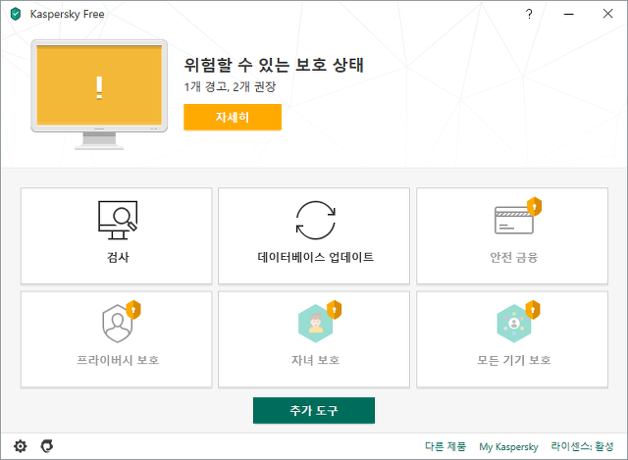The width and height of the screenshot is (628, 460).
Task: Click premium lock badge on 안전 금융 tile
Action: (534, 206)
